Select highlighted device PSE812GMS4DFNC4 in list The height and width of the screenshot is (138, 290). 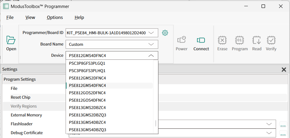pos(110,85)
